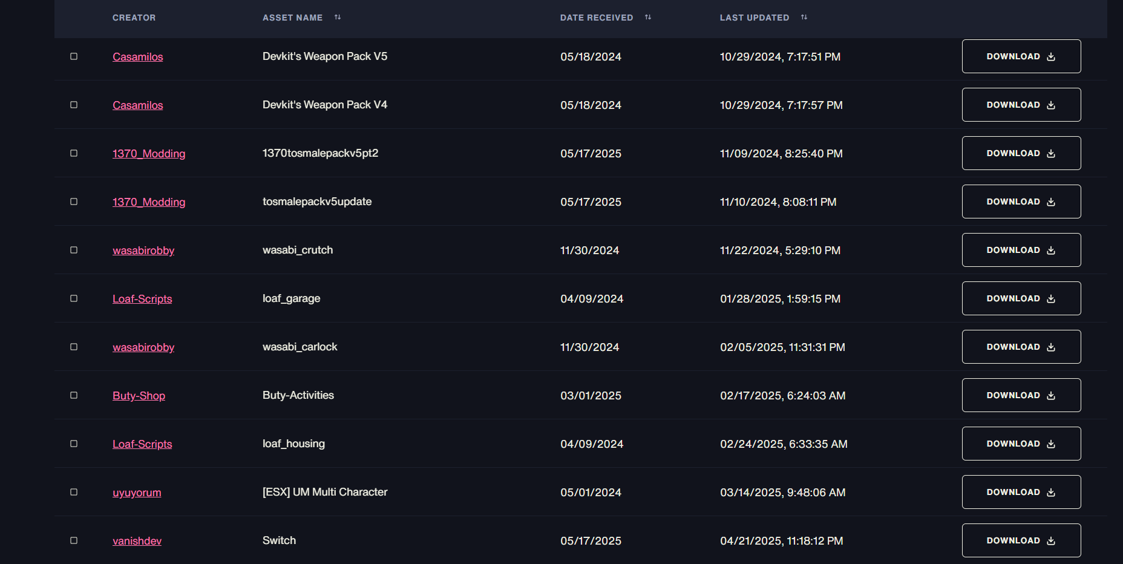Check the loaf_garage row checkbox
Image resolution: width=1123 pixels, height=564 pixels.
[74, 298]
